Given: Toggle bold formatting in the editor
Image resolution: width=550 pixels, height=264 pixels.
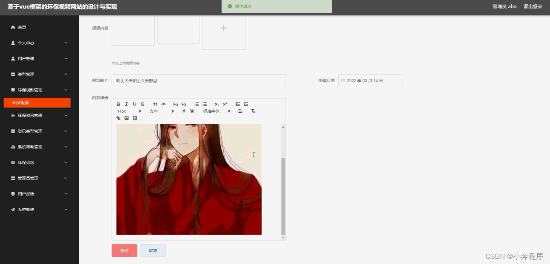Looking at the screenshot, I should [118, 104].
